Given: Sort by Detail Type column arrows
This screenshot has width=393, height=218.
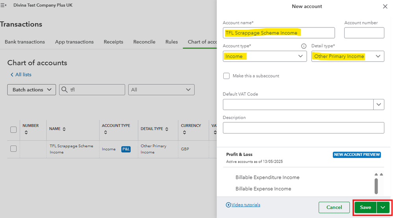Looking at the screenshot, I should pos(167,129).
